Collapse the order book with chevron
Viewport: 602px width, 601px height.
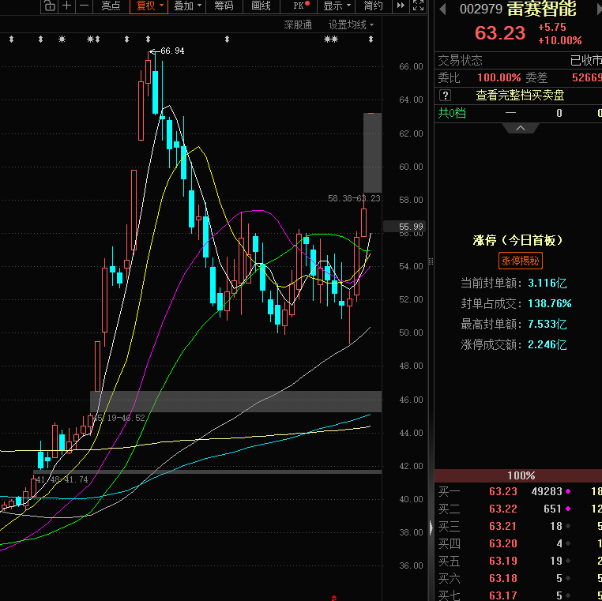[x=521, y=128]
